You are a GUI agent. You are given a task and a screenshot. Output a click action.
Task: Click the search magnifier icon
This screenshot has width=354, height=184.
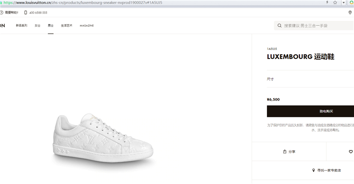(x=280, y=26)
